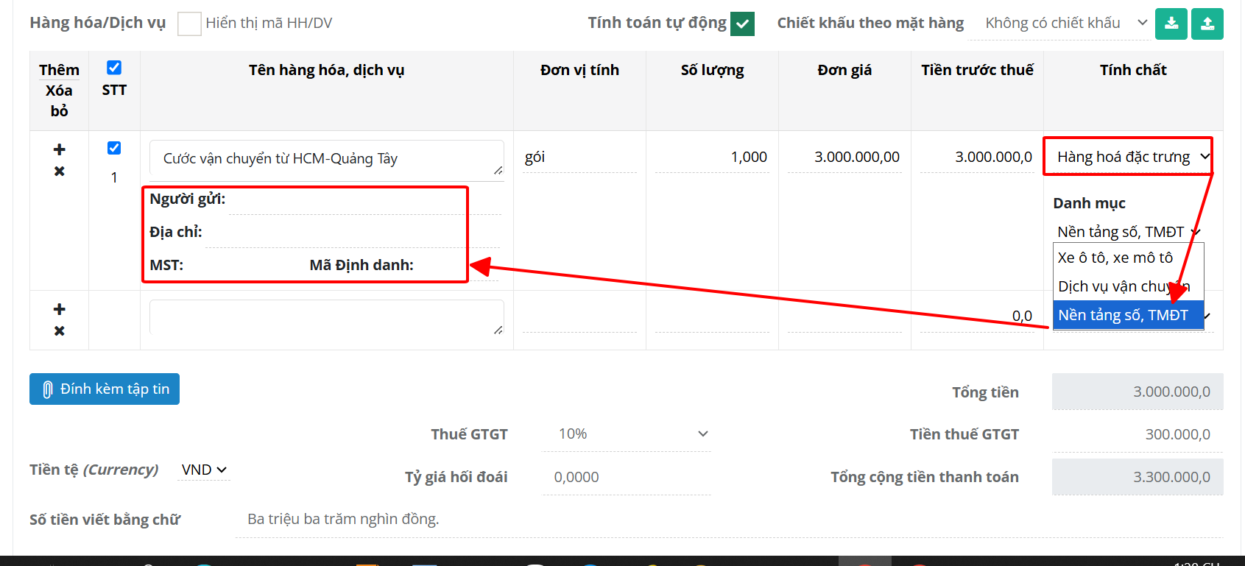
Task: Choose 'Nền tảng số, TMĐT' highlighted option
Action: click(1123, 315)
